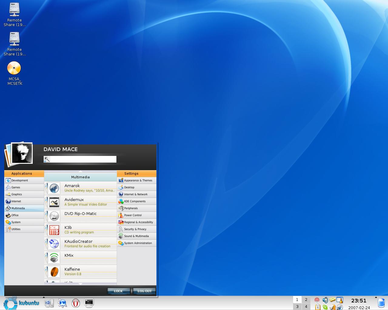Click the LOCK button
Image resolution: width=388 pixels, height=310 pixels.
coord(119,291)
